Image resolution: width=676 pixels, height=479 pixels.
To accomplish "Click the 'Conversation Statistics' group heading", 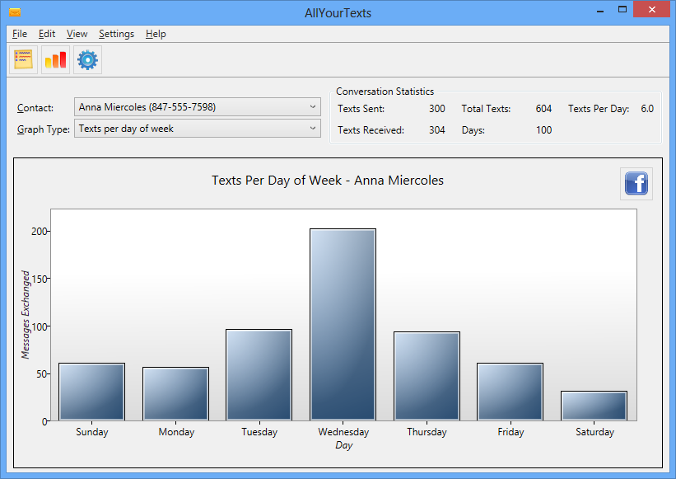I will 385,92.
